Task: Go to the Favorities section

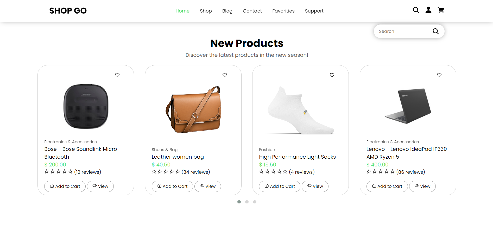Action: coord(283,11)
